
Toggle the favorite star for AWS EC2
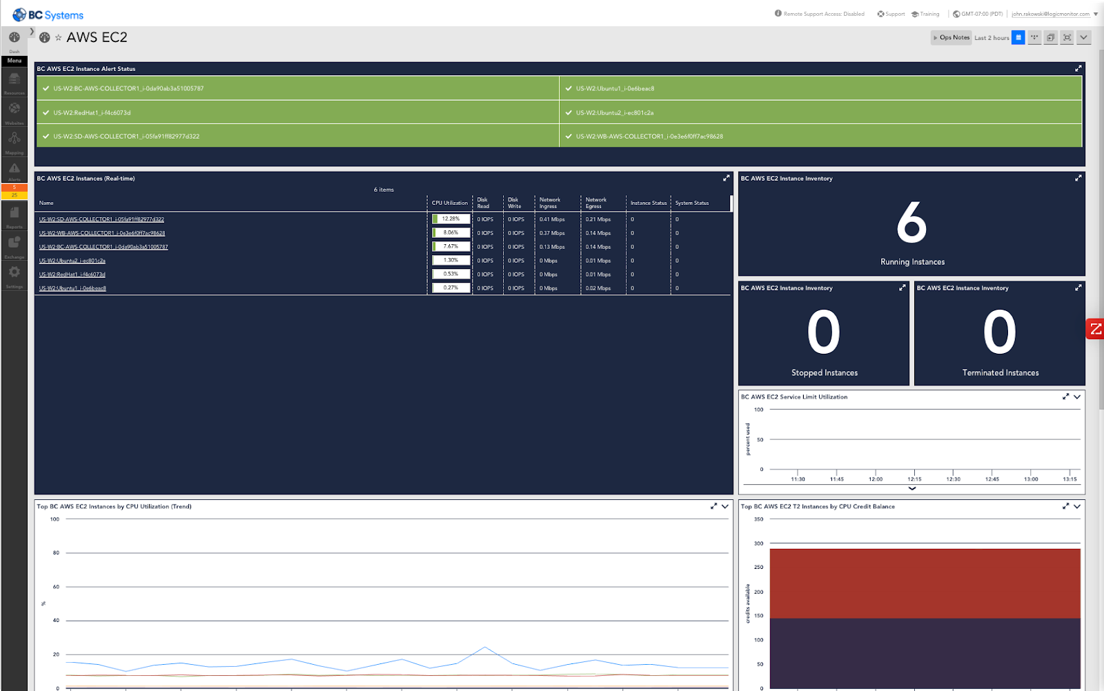pos(58,38)
